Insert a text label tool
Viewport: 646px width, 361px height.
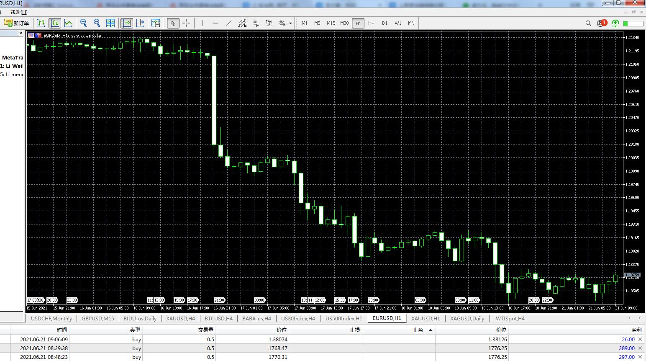[x=269, y=23]
